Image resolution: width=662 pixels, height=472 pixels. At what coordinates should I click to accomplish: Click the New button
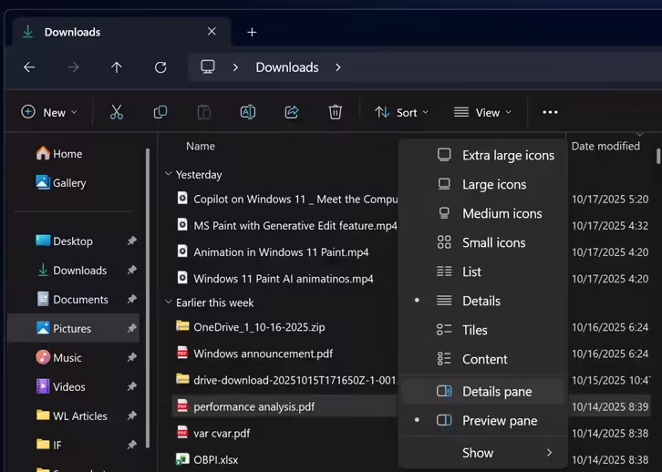point(49,112)
